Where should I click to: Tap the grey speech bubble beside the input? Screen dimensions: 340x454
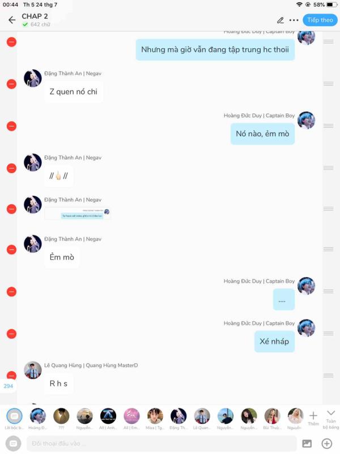13,443
